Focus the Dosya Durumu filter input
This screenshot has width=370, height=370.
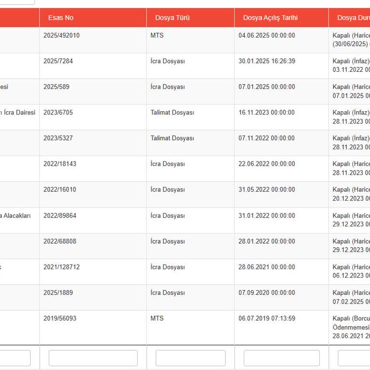(x=354, y=358)
